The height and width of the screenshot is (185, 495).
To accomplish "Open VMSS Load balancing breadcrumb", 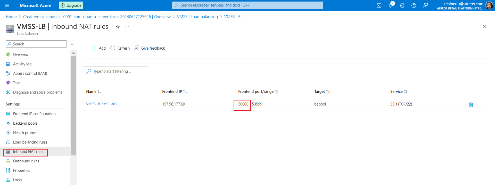I will coord(197,17).
